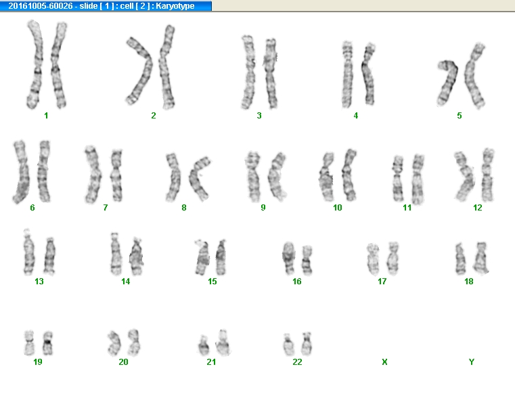Screen dimensions: 515x396
Task: Select chromosome pair 13 image
Action: [39, 252]
